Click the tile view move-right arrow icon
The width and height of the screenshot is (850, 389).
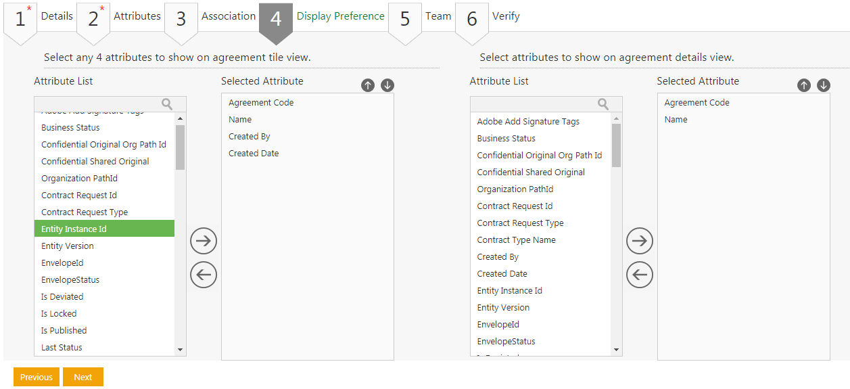(x=204, y=241)
